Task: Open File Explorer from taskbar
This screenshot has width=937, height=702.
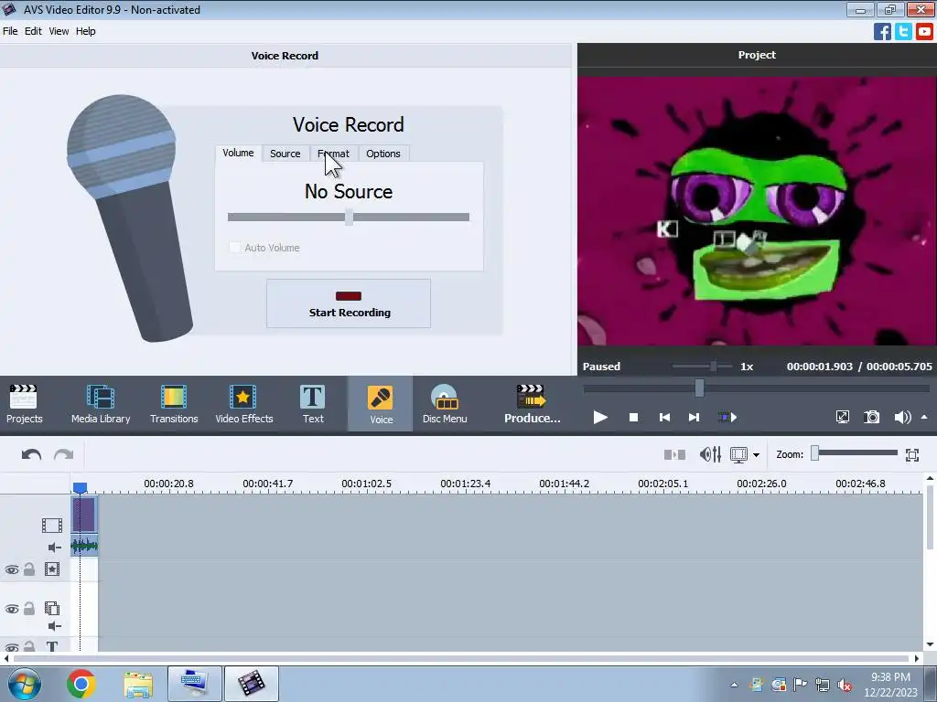Action: tap(138, 684)
